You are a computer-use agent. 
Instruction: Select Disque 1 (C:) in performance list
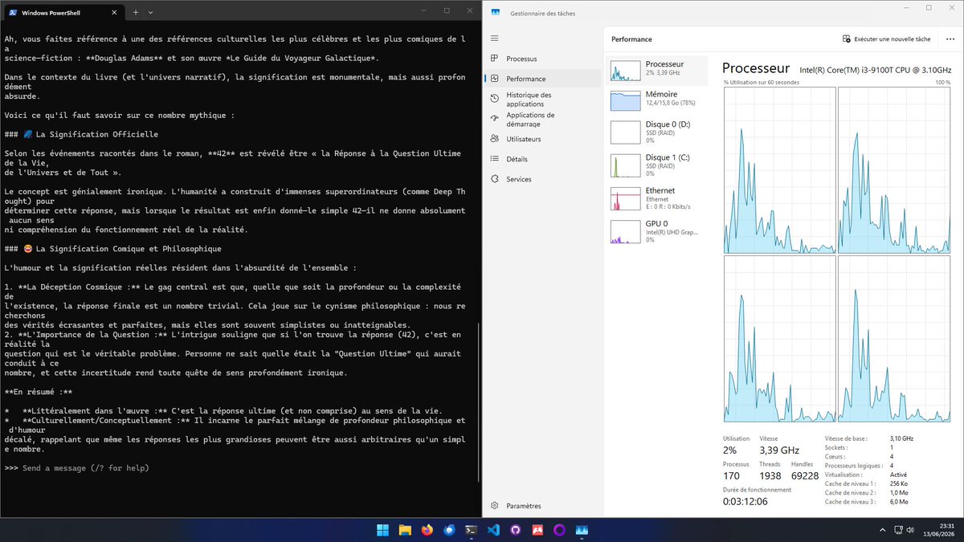coord(658,165)
